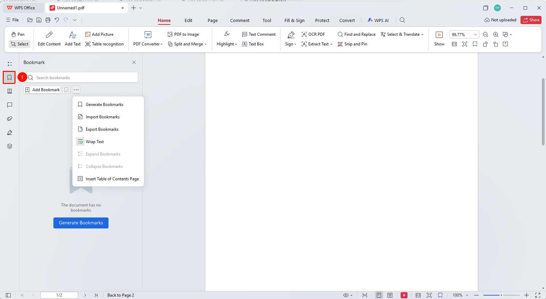Click the page number input box
Screen dimensions: 546x299
click(x=59, y=295)
